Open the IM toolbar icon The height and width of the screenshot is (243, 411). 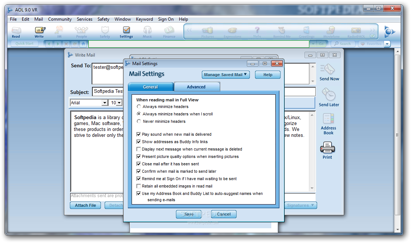[x=59, y=32]
